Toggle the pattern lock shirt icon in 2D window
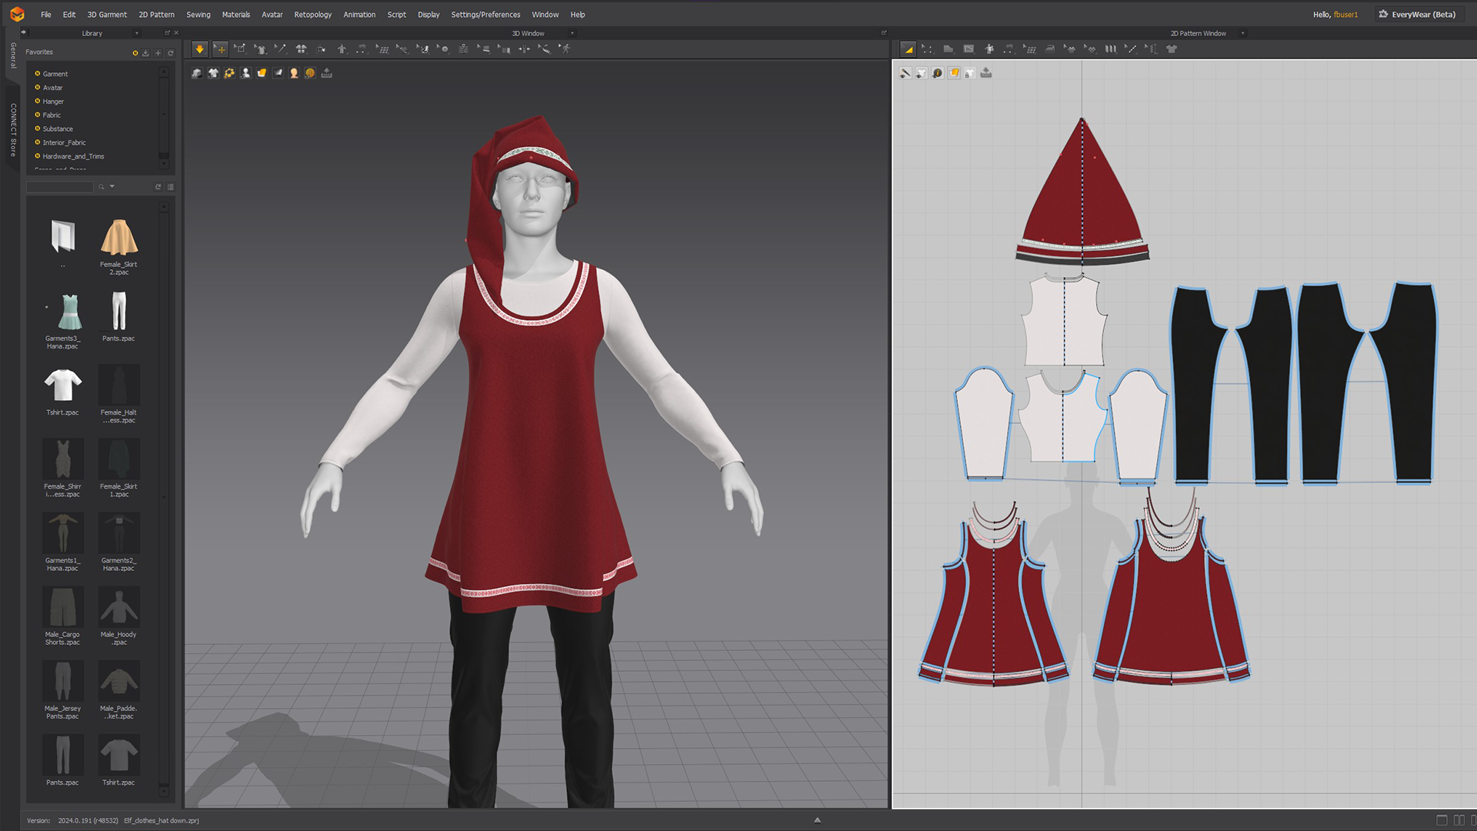1477x831 pixels. [969, 73]
